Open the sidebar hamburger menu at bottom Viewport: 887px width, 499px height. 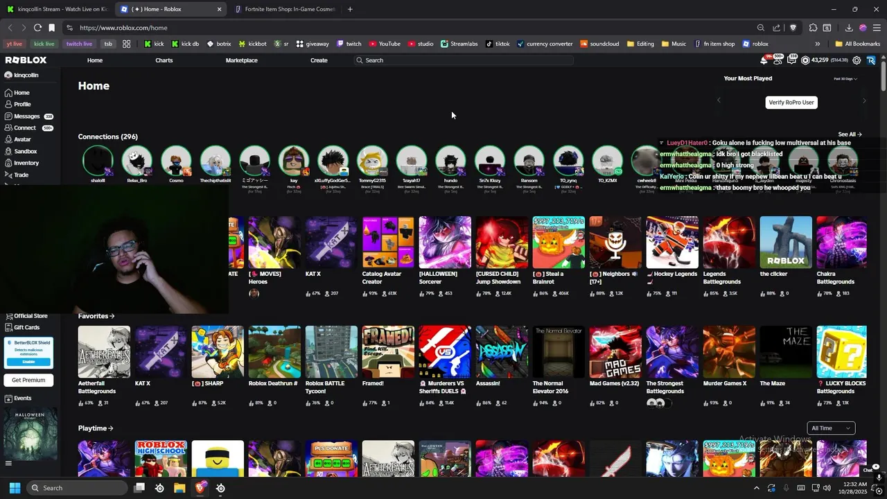[x=8, y=464]
